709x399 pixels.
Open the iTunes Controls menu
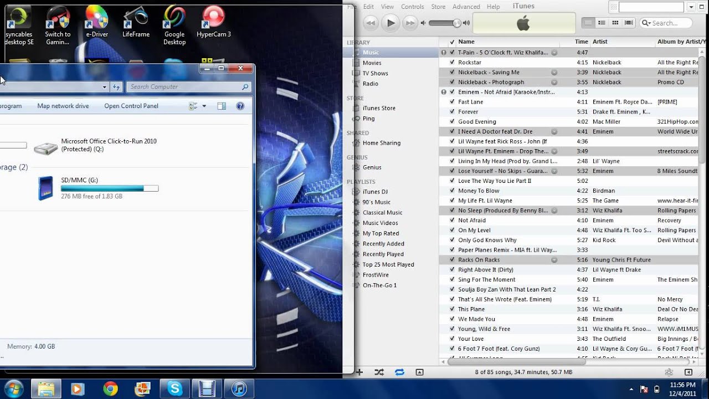click(412, 7)
